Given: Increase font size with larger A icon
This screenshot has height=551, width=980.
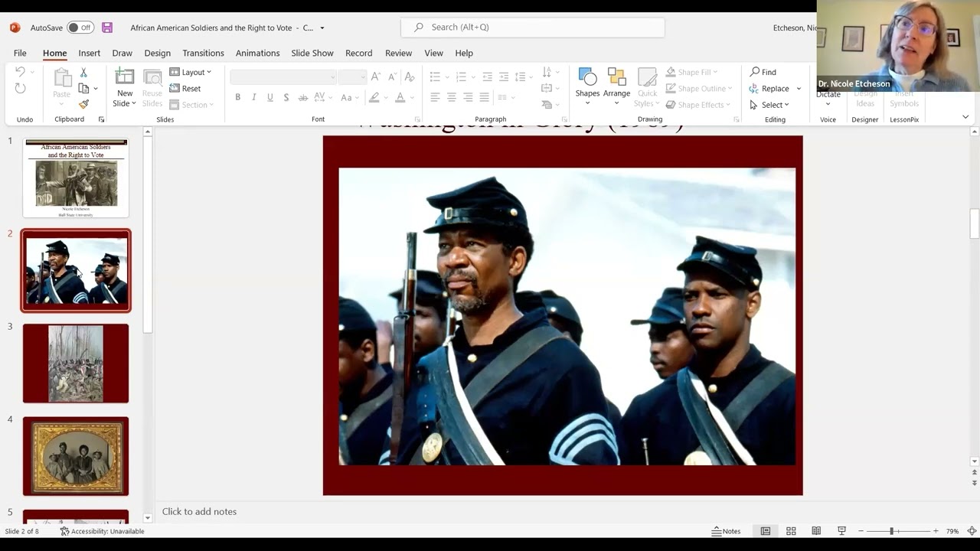Looking at the screenshot, I should pyautogui.click(x=375, y=77).
